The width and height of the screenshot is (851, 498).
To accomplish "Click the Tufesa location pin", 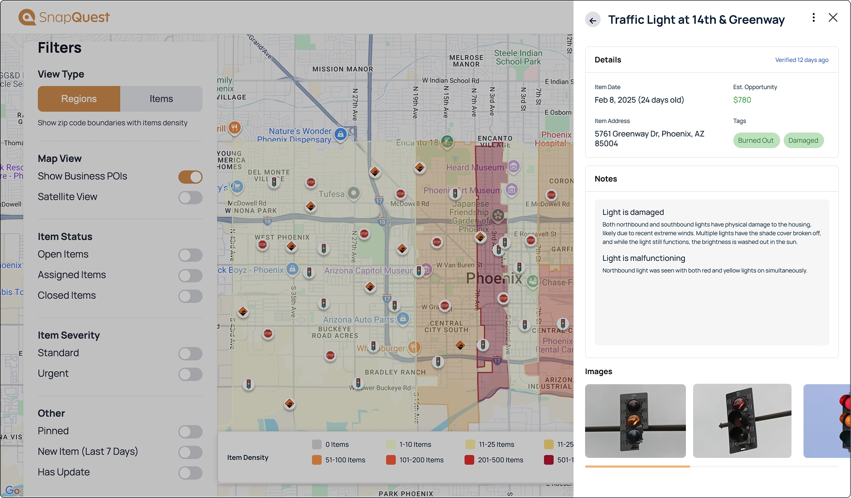I will (354, 194).
